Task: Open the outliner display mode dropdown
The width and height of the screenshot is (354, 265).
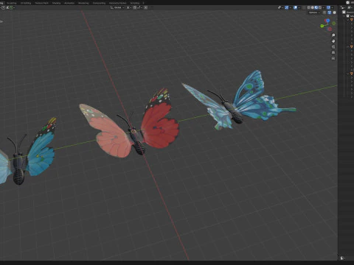Action: (350, 7)
